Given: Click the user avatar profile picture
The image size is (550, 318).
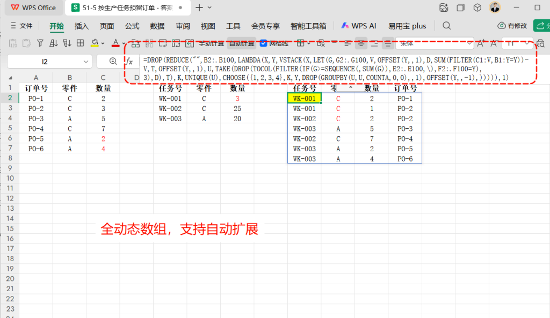Looking at the screenshot, I should pos(495,8).
